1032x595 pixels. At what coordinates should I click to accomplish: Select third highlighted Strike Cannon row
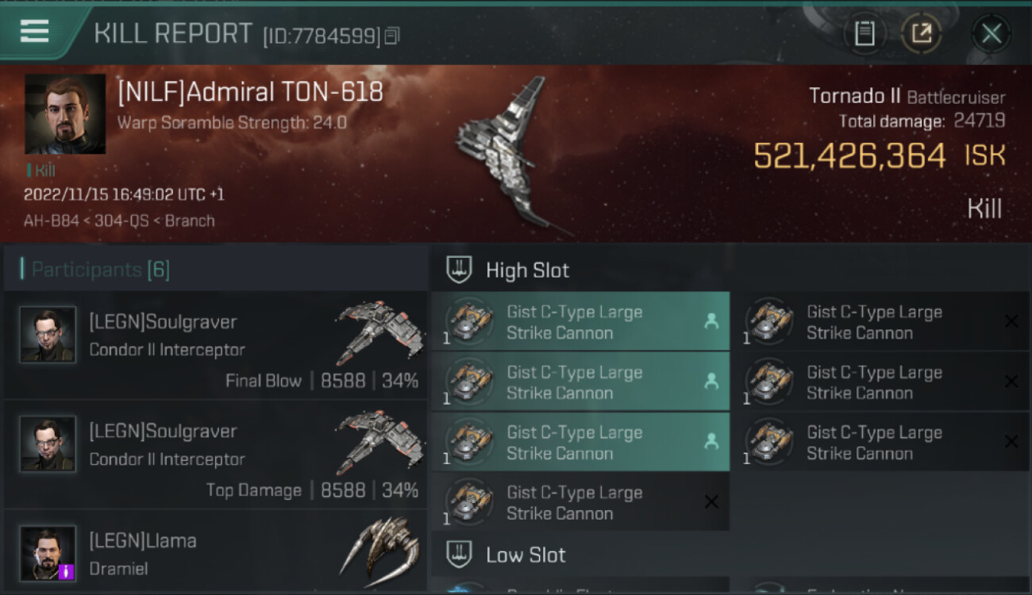[x=580, y=442]
